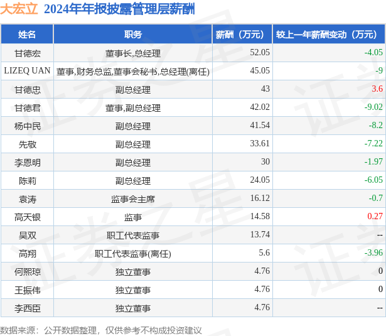The image size is (386, 336).
Task: Select the salary value 41.54
Action: coord(260,125)
